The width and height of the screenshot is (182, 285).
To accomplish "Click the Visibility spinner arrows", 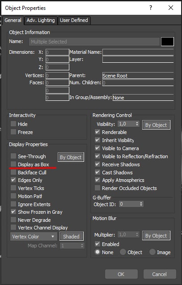I will [137, 124].
